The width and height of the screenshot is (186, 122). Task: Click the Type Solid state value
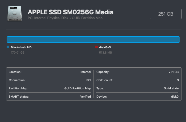pyautogui.click(x=171, y=88)
